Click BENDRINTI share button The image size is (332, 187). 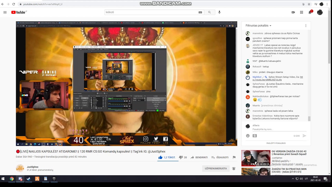pos(199,157)
